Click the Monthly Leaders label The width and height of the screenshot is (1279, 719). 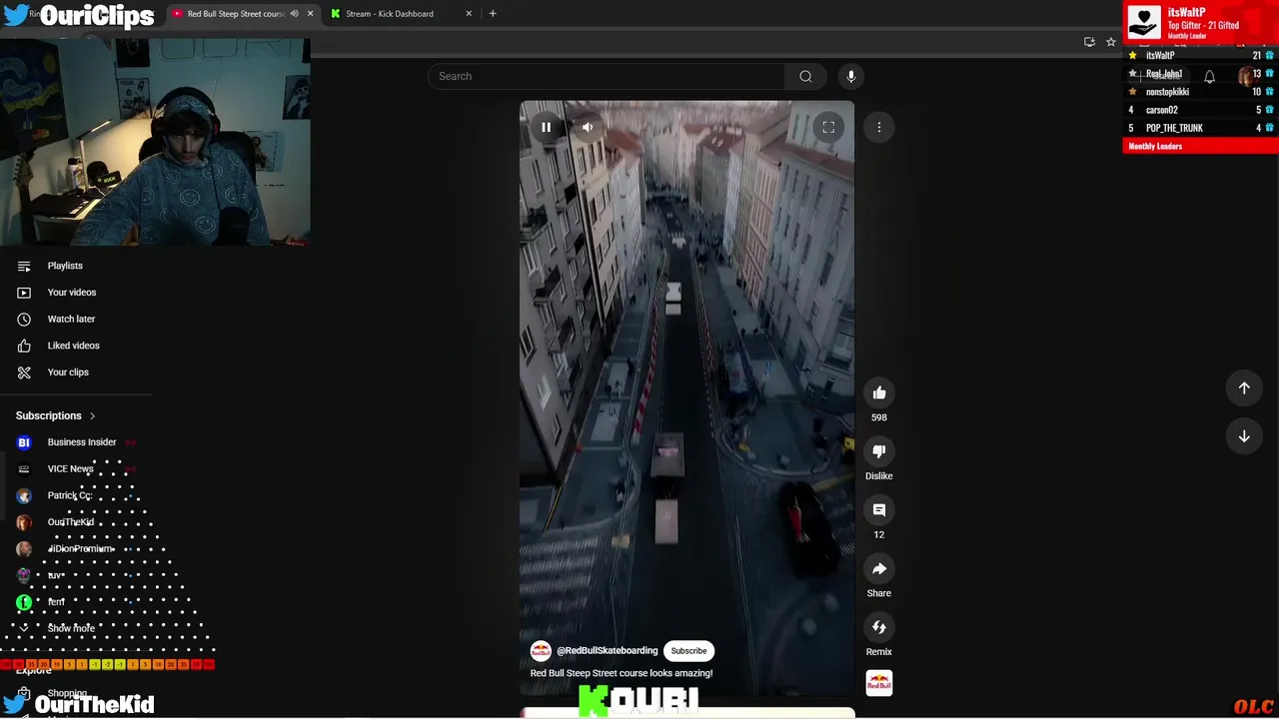tap(1155, 146)
